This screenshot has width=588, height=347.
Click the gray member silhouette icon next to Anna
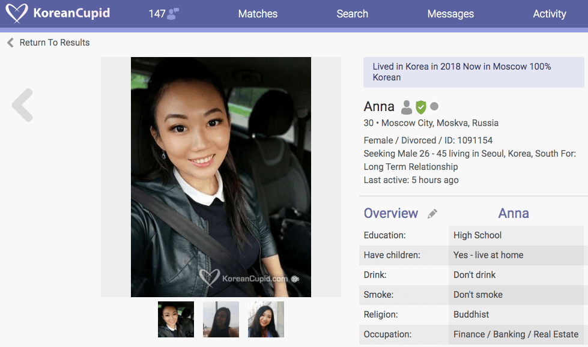tap(407, 107)
